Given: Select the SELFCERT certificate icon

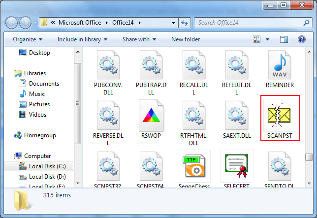Looking at the screenshot, I should pos(237,166).
